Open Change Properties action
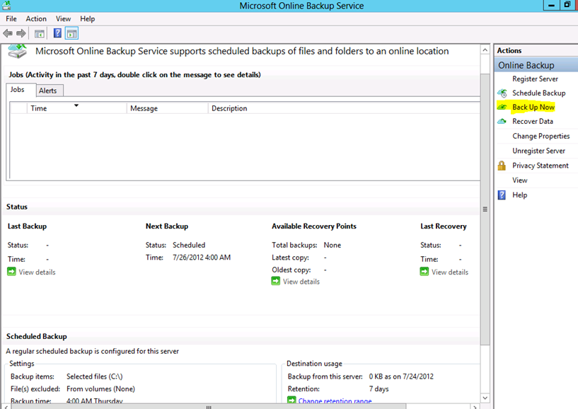 [541, 136]
